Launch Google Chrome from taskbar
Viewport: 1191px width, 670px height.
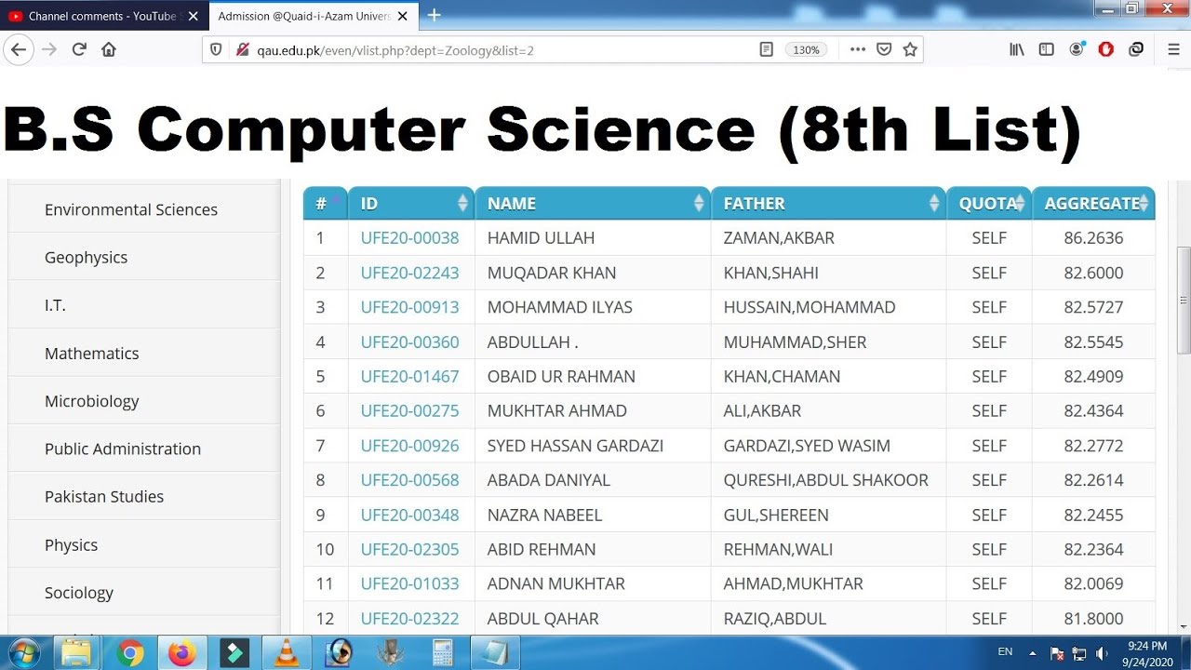coord(130,652)
